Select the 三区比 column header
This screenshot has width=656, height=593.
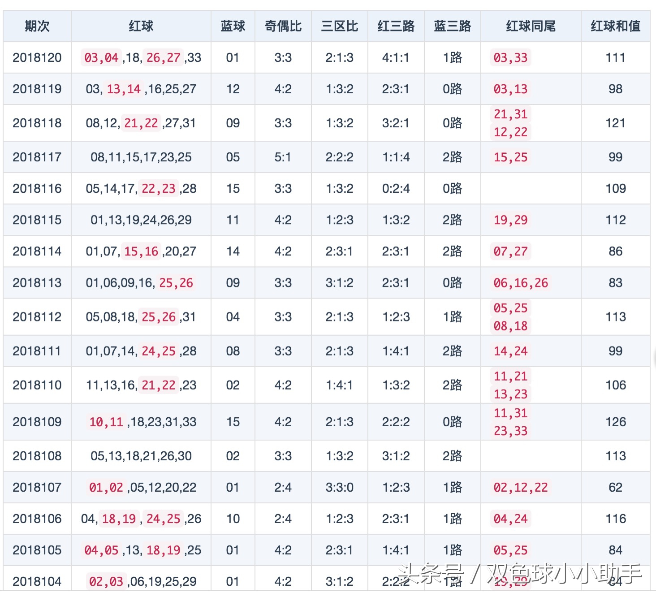[x=339, y=26]
